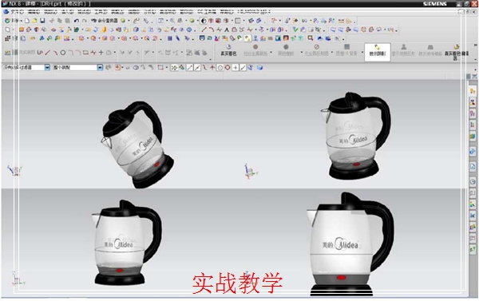Image resolution: width=479 pixels, height=301 pixels.
Task: Select the circle sketch tool
Action: 62,53
